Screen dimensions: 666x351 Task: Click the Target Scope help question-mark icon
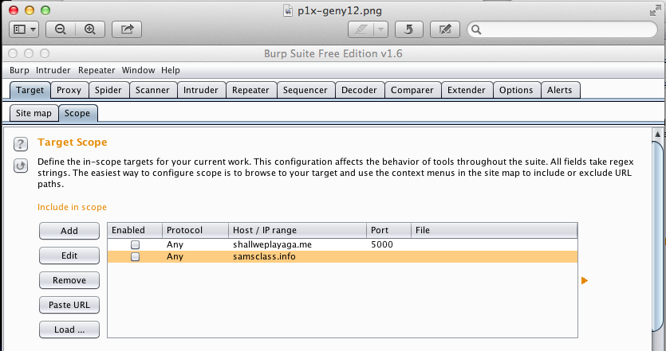click(x=21, y=144)
